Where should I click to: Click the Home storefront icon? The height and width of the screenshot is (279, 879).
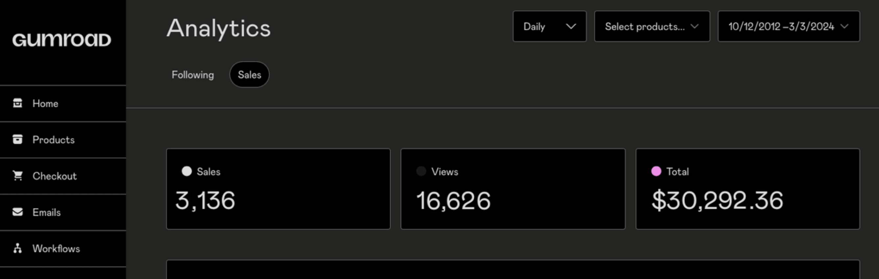click(17, 103)
